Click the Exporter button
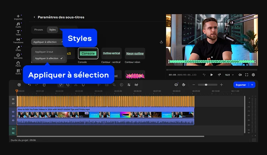Viewport: 267px width, 155px height. coord(241,85)
